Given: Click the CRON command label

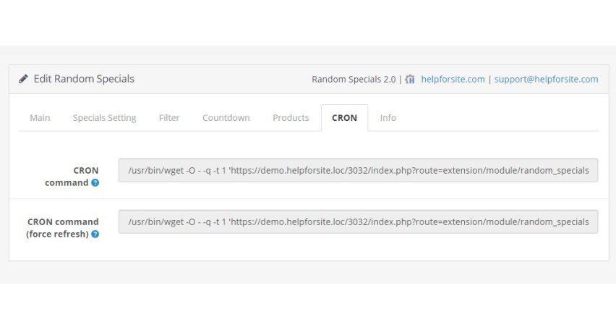Looking at the screenshot, I should (x=72, y=177).
